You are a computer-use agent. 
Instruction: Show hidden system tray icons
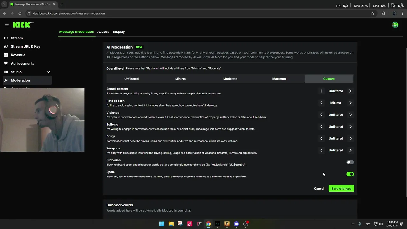coord(353,224)
